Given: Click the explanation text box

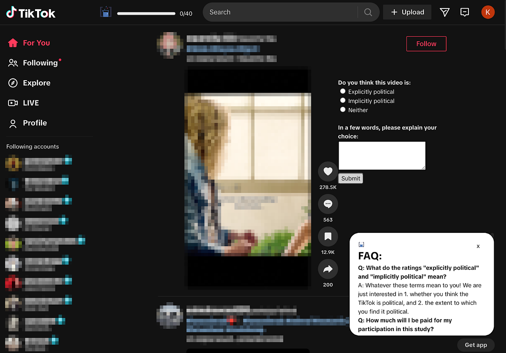Looking at the screenshot, I should coord(382,156).
